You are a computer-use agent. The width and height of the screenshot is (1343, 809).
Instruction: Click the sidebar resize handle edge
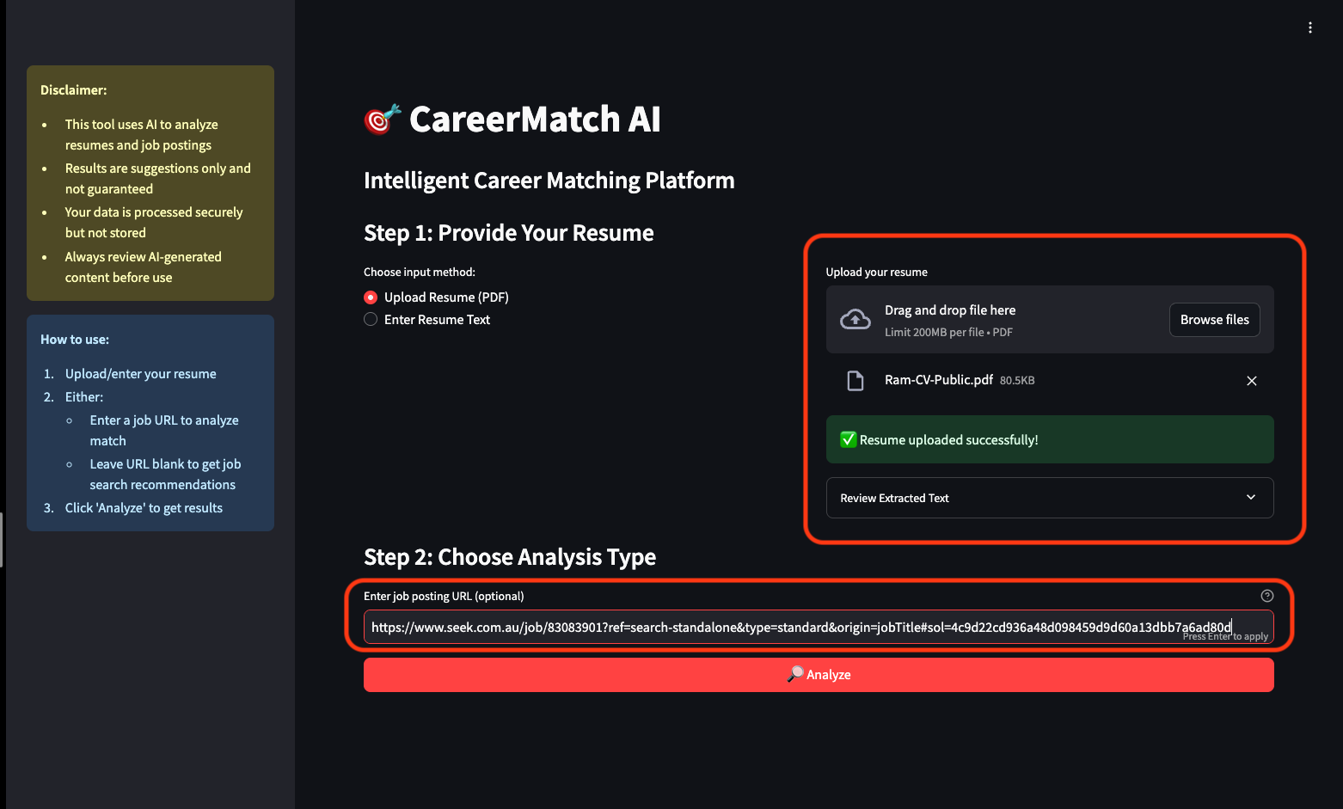tap(2, 540)
